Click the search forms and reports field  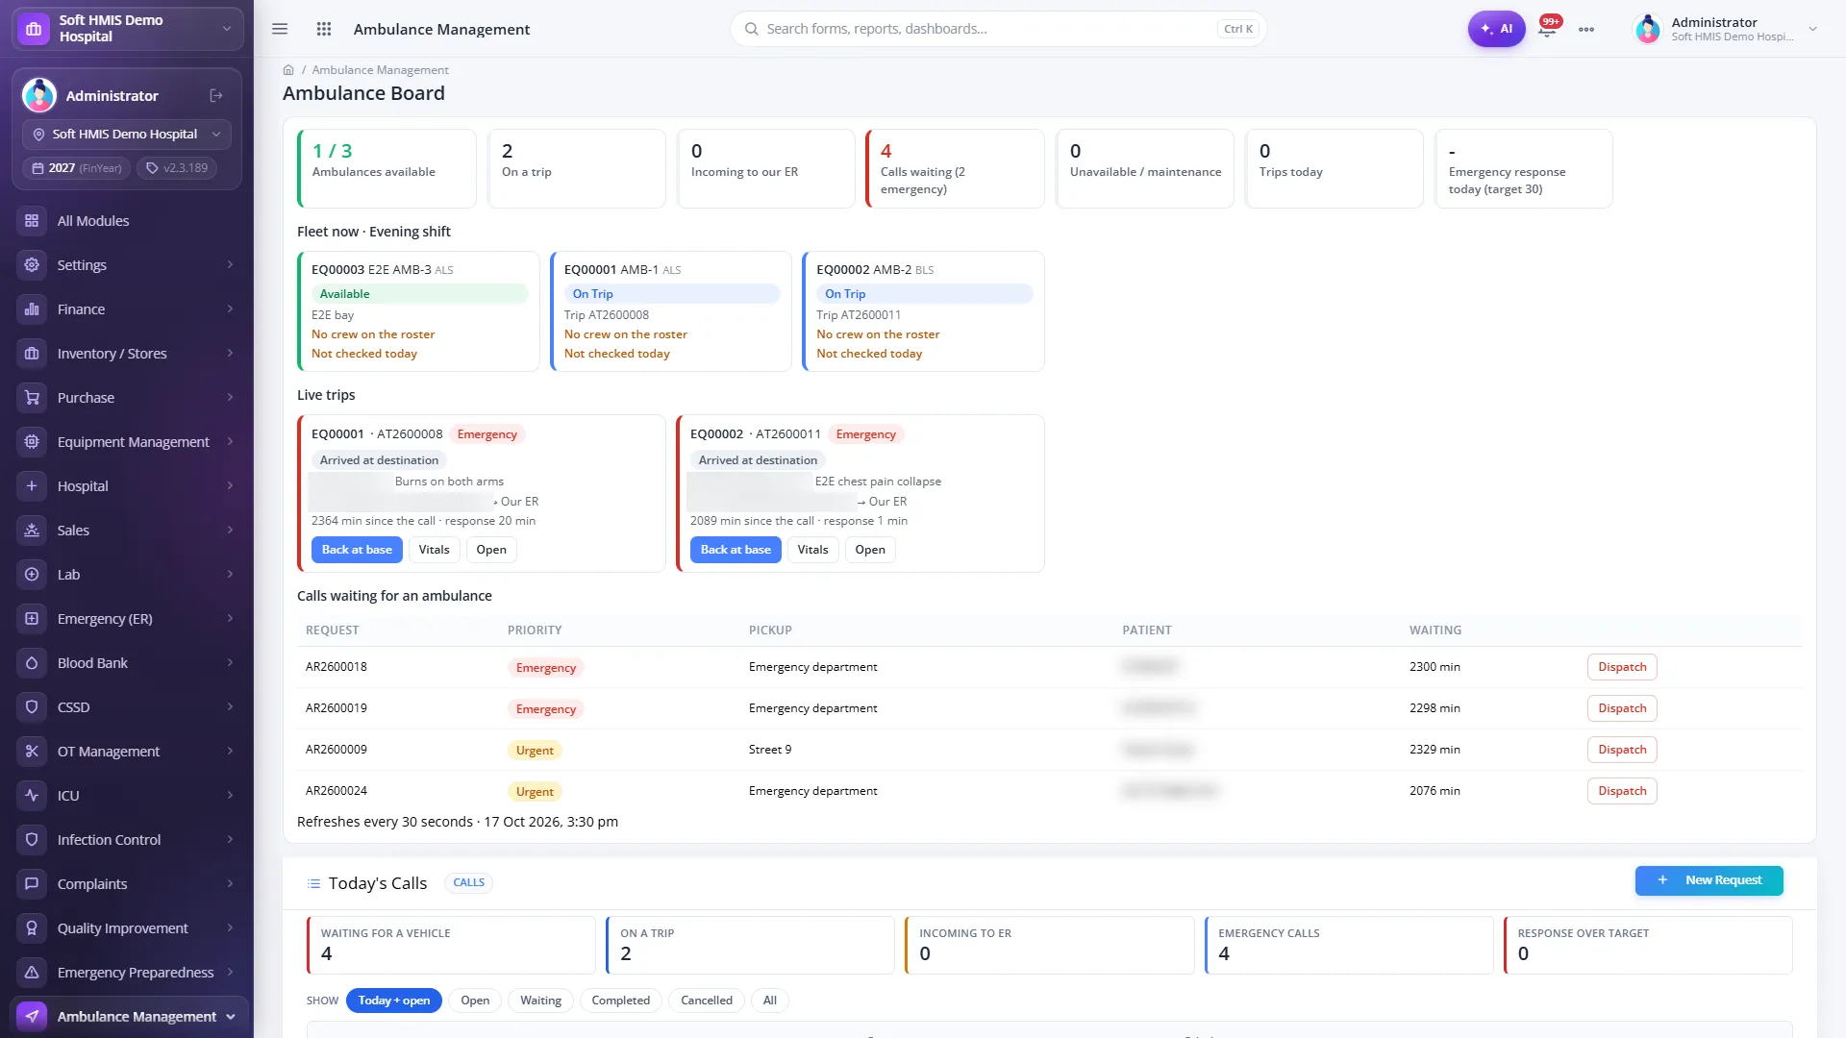point(998,29)
